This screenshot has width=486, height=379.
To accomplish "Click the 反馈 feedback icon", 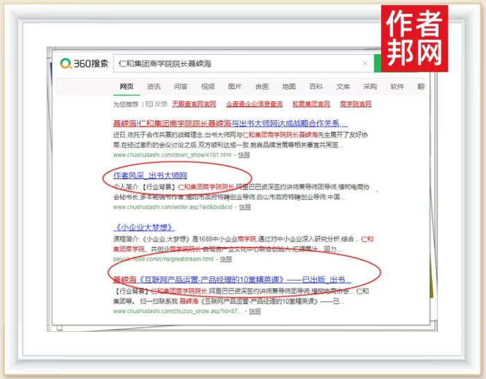I will pyautogui.click(x=149, y=104).
